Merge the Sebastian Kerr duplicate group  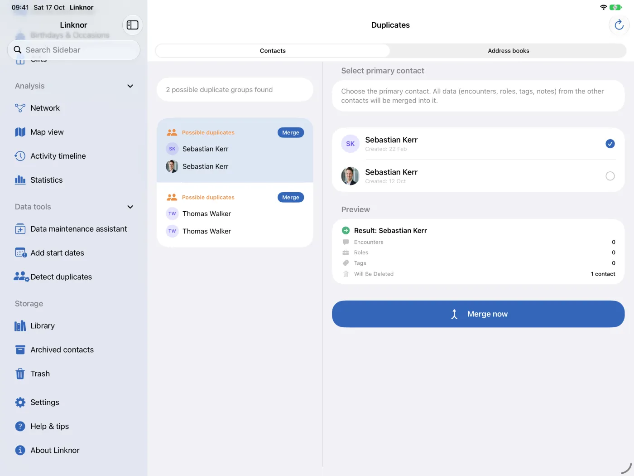click(291, 133)
